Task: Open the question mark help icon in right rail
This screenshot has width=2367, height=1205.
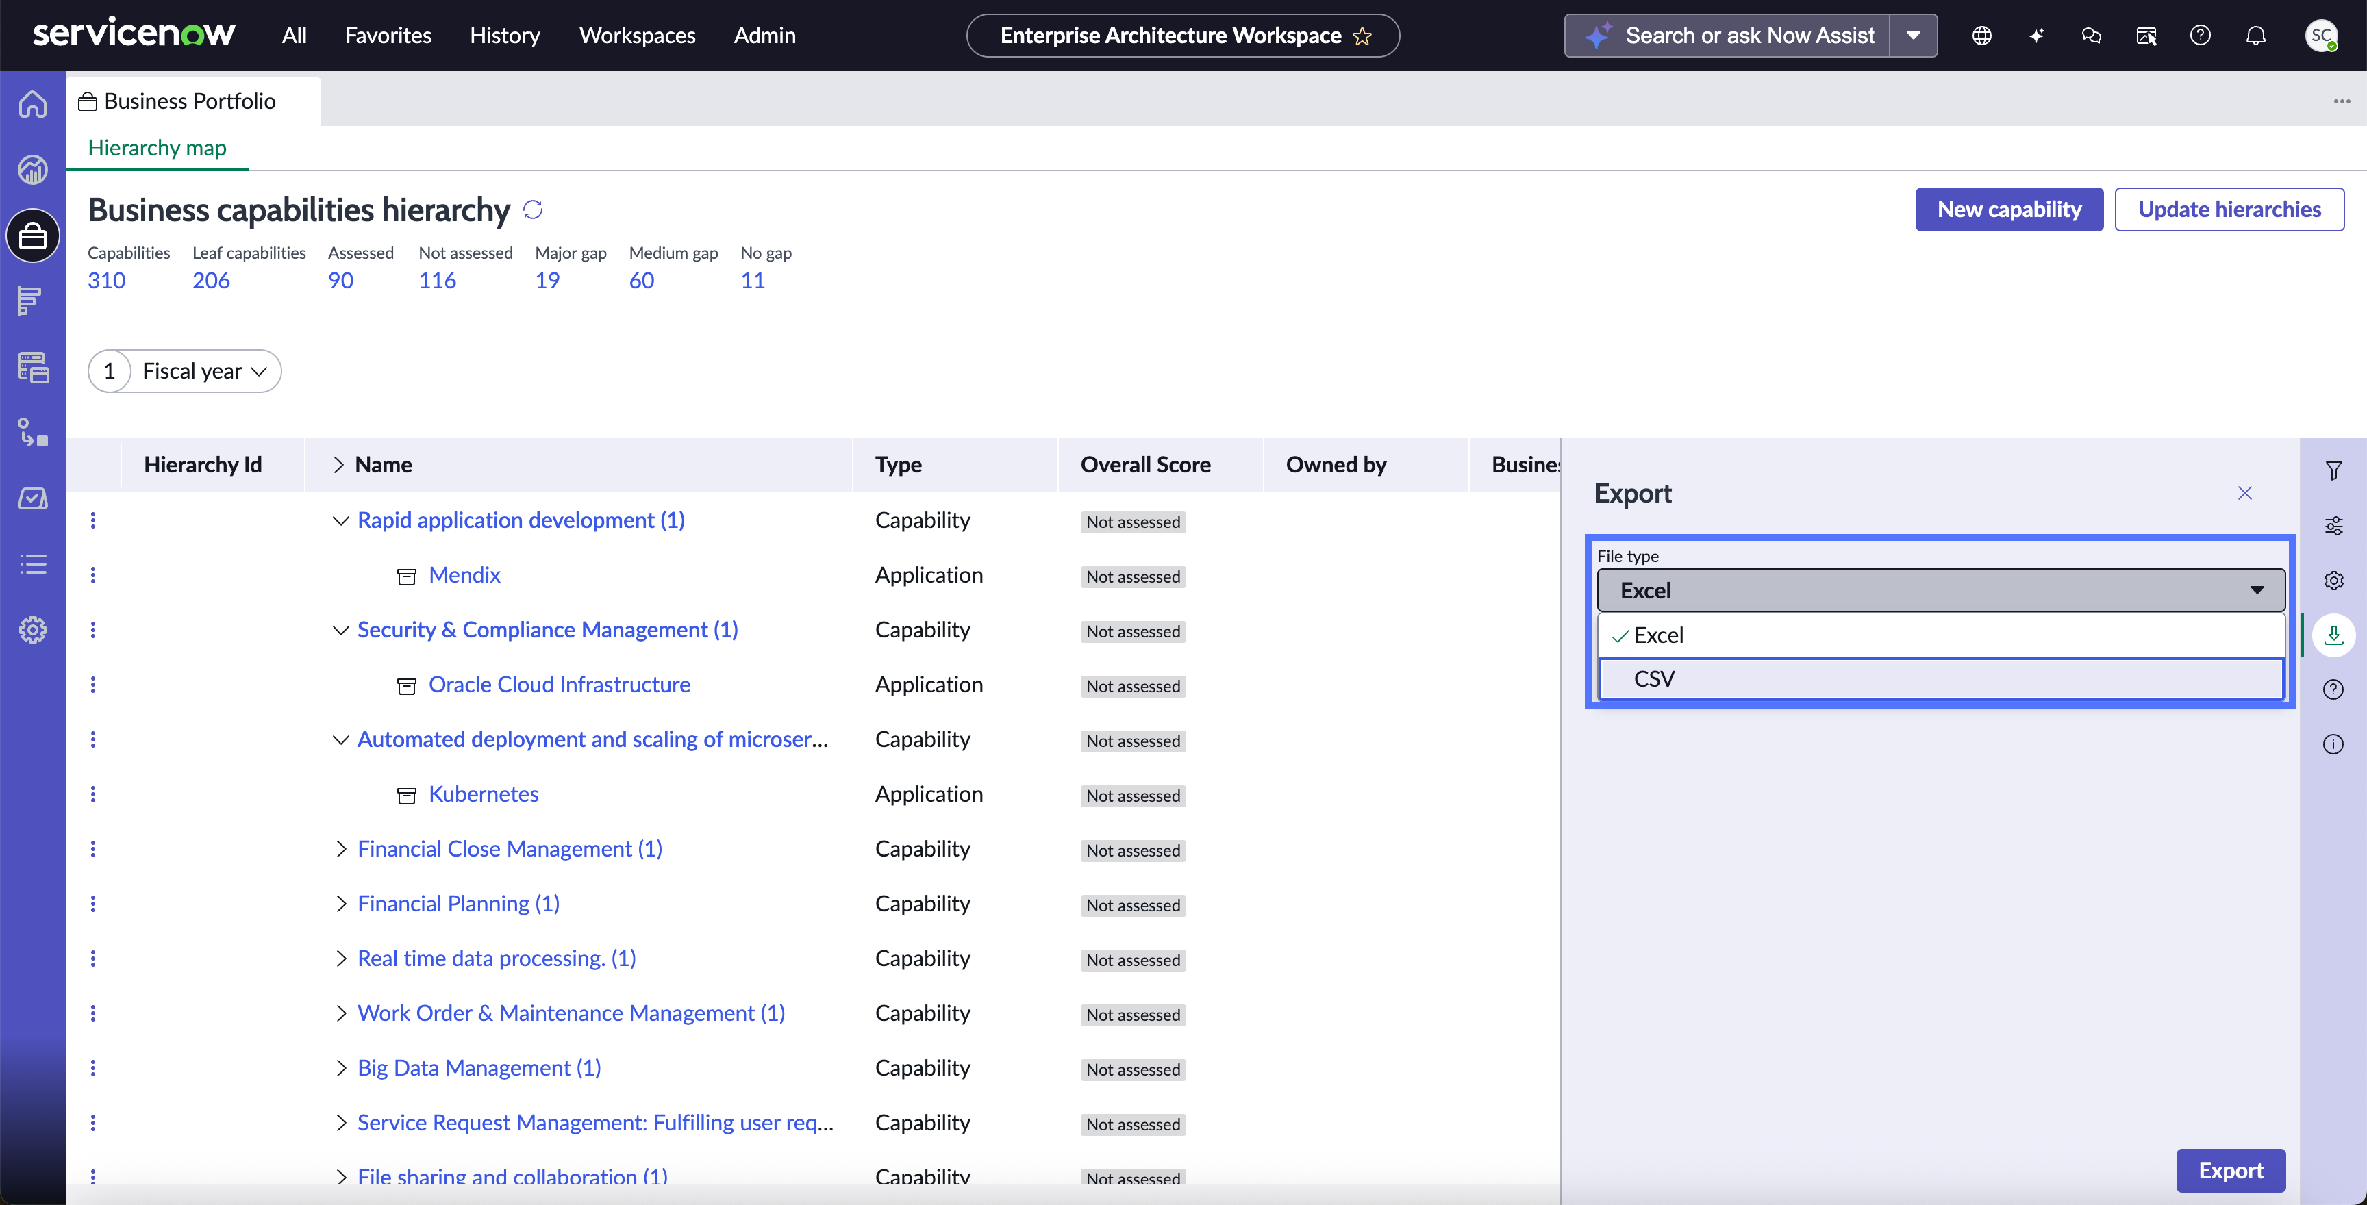Action: tap(2333, 689)
